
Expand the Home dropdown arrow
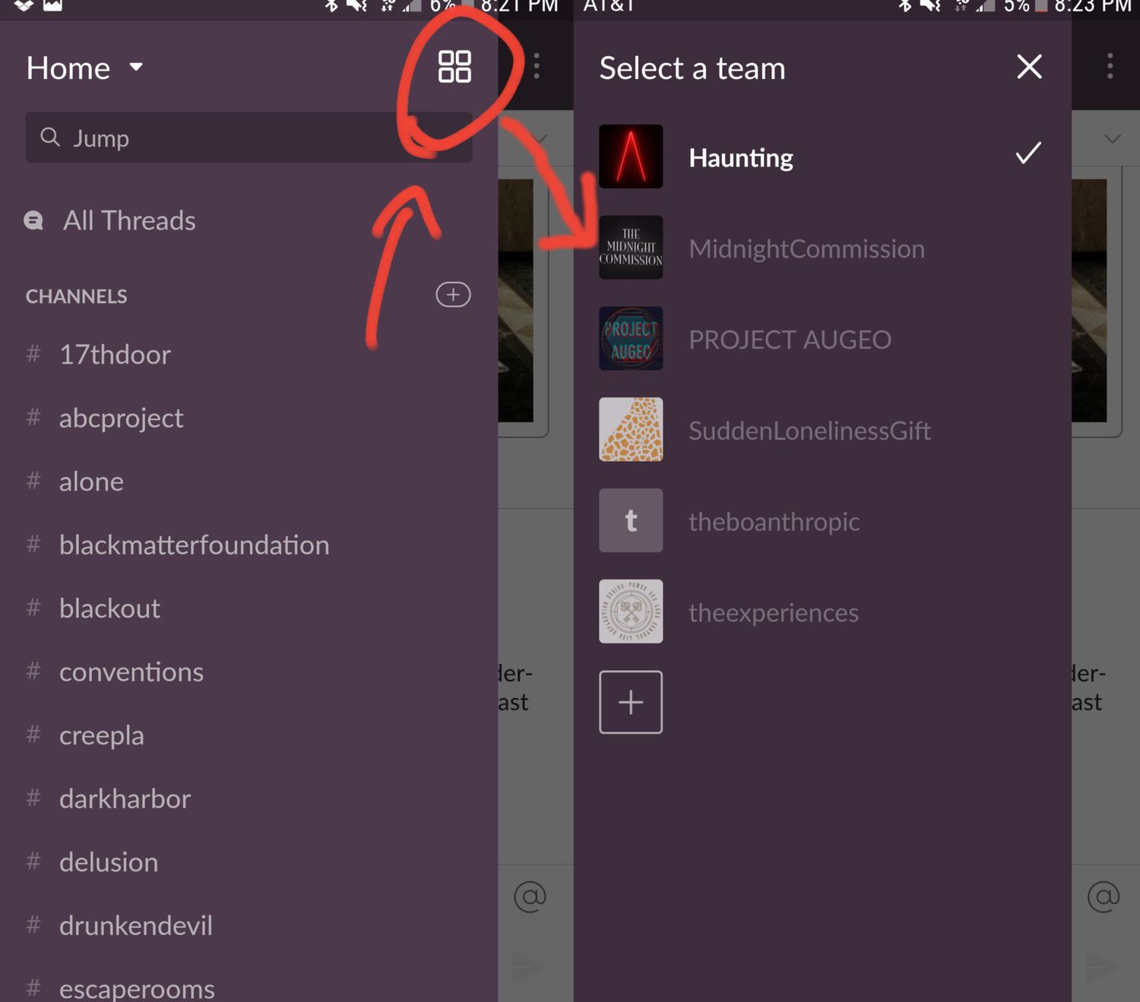(x=136, y=67)
